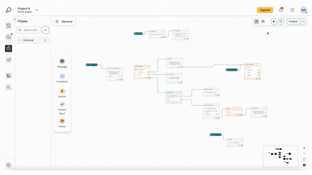
Task: Open the help question mark icon
Action: (x=292, y=10)
